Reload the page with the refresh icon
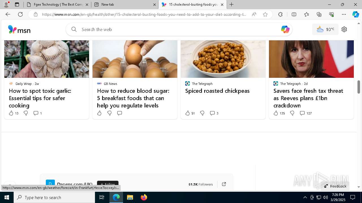The image size is (362, 203). point(20,14)
